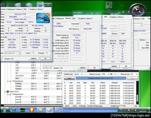
Task: Click the Windows Start orb
Action: click(5, 110)
